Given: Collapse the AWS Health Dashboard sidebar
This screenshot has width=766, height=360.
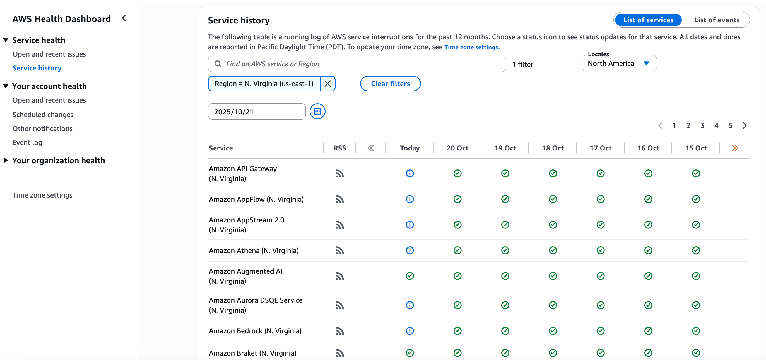Looking at the screenshot, I should pos(124,18).
